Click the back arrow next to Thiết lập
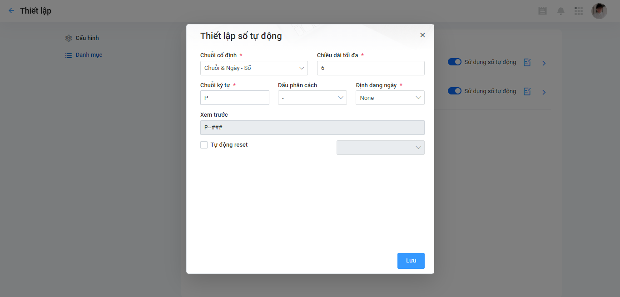The width and height of the screenshot is (620, 297). (x=11, y=10)
